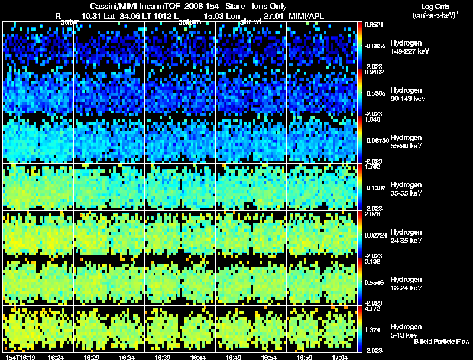Click the -0.6855 scale midpoint value
This screenshot has height=360, width=473.
click(x=375, y=46)
